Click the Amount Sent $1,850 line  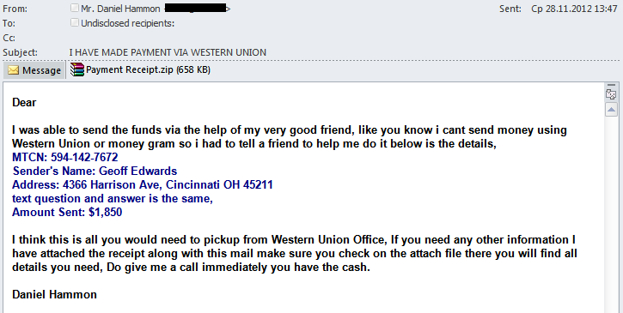pyautogui.click(x=67, y=212)
